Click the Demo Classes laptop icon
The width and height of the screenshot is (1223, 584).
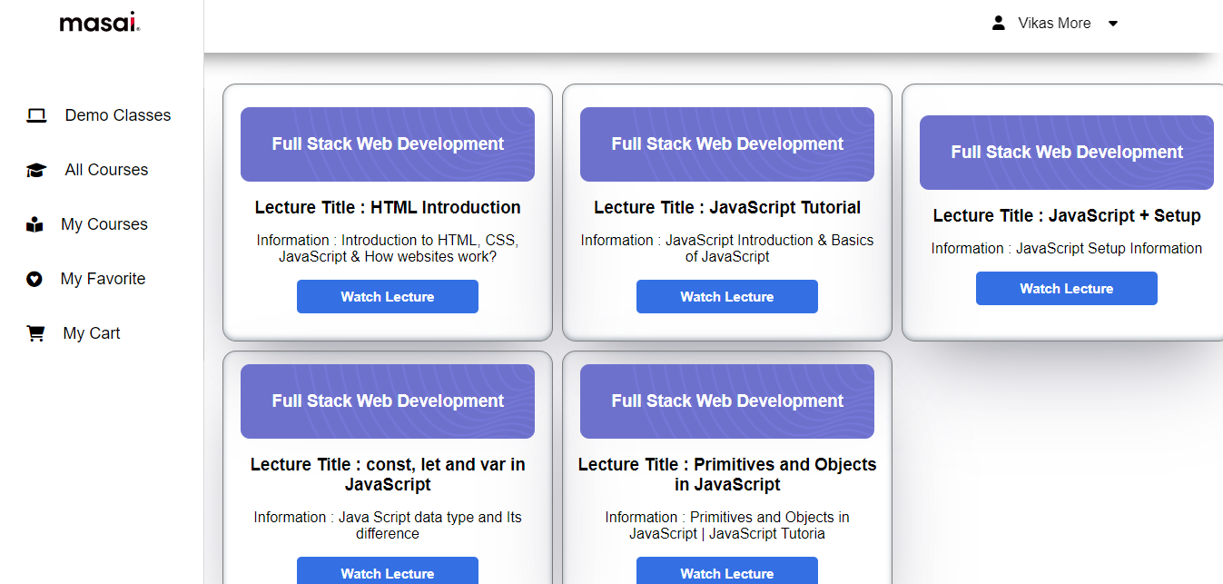pos(36,115)
